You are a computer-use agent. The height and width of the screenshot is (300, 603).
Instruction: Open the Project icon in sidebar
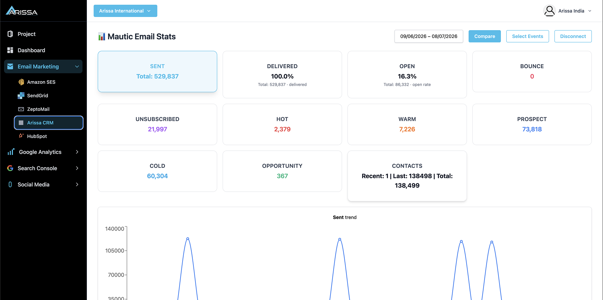(x=10, y=34)
